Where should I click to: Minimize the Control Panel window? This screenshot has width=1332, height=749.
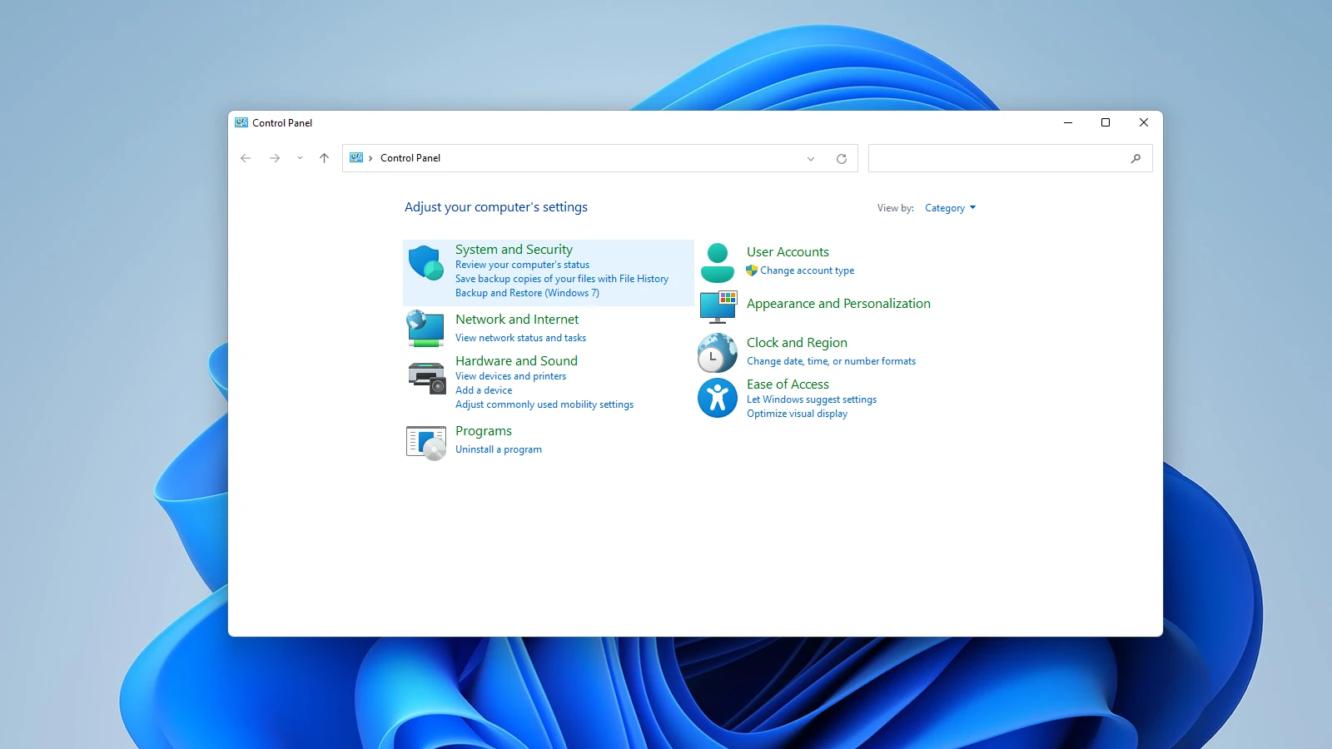pos(1068,122)
